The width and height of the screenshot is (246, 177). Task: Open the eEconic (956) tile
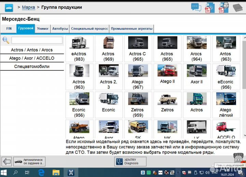226,77
